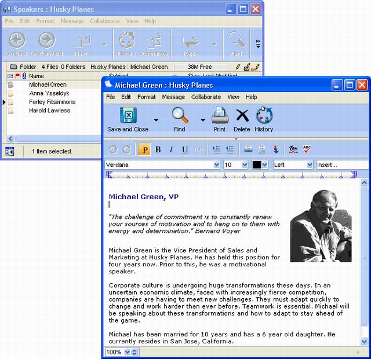Open the Verdana font dropdown

[216, 164]
